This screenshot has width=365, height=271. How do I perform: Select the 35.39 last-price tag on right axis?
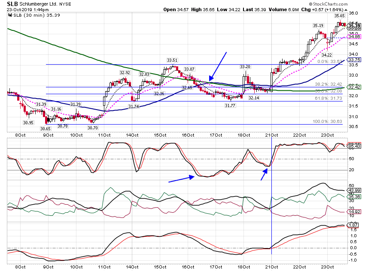tap(354, 26)
